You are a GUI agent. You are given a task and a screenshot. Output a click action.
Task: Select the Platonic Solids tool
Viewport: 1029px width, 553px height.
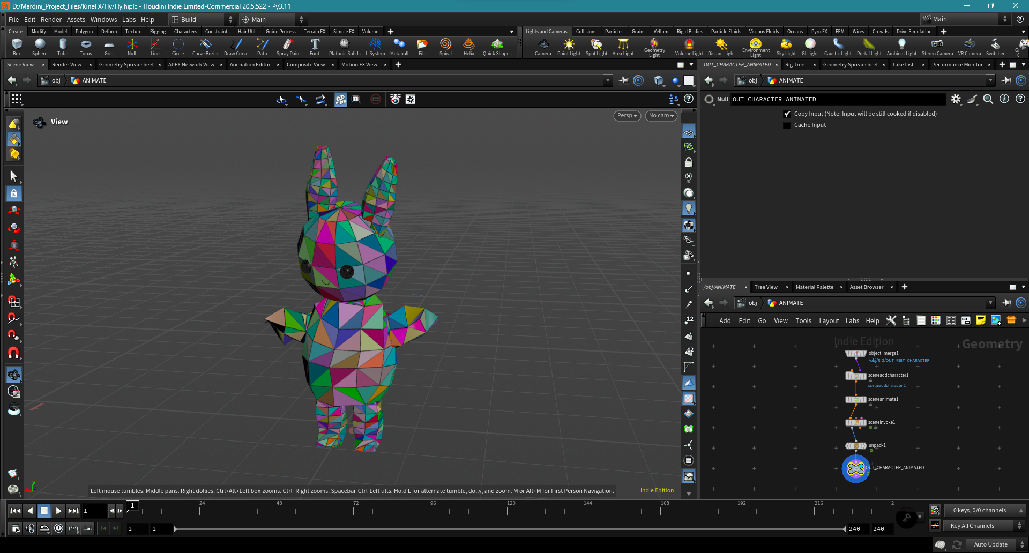(x=345, y=47)
